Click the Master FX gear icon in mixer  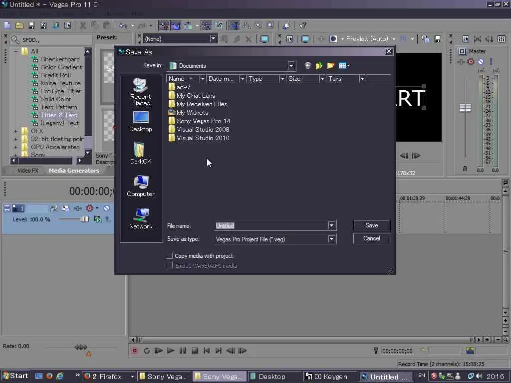point(471,61)
